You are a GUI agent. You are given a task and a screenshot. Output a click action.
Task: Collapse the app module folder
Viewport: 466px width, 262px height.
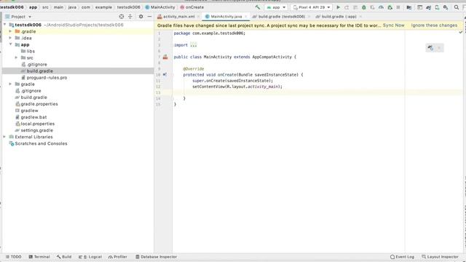pyautogui.click(x=10, y=44)
